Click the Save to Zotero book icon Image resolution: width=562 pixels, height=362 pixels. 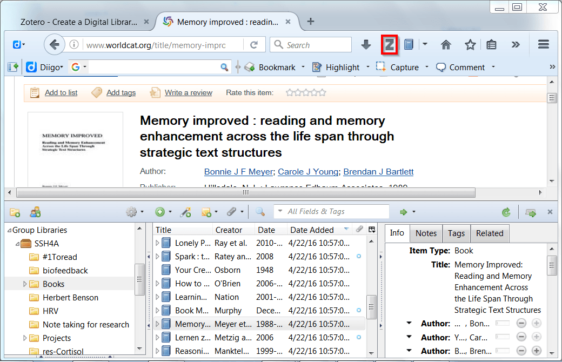tap(409, 45)
